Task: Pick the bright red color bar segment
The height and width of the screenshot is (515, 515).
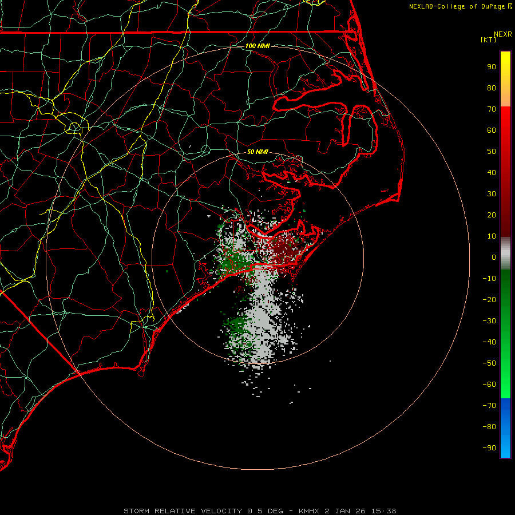Action: [505, 118]
